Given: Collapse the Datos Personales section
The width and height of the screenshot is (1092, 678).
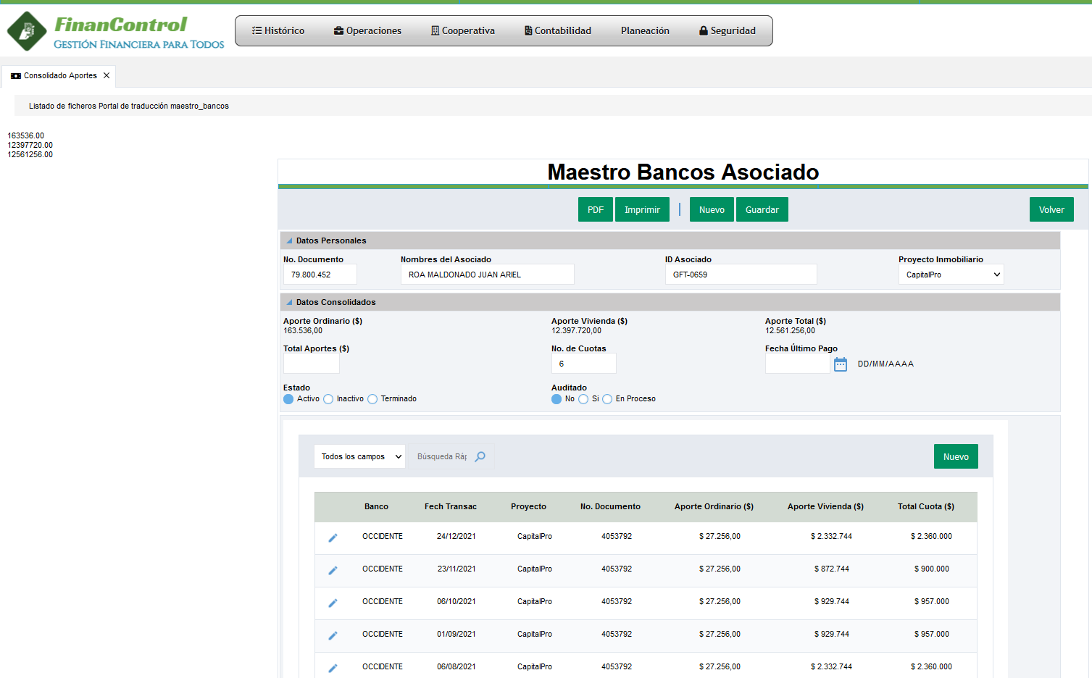Looking at the screenshot, I should (289, 240).
